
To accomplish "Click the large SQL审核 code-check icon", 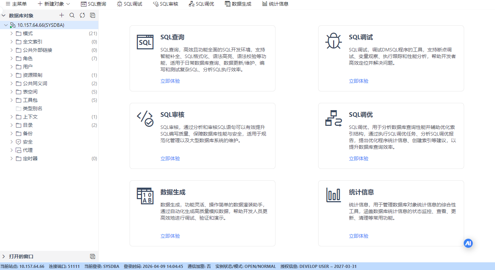I will coord(145,118).
